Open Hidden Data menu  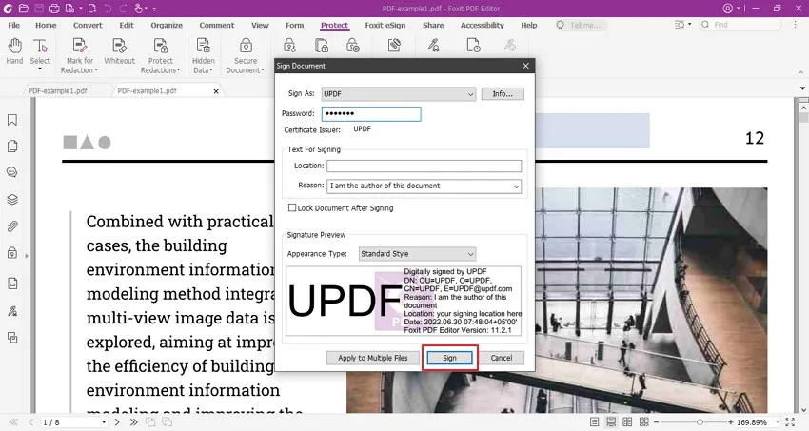point(203,55)
